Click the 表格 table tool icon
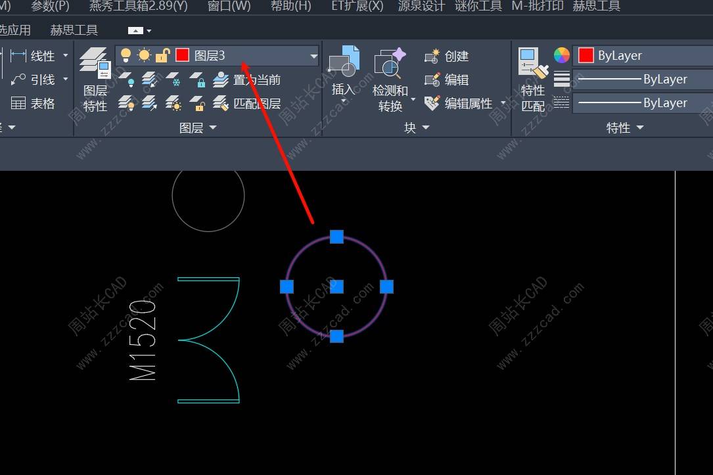The image size is (713, 475). click(19, 103)
